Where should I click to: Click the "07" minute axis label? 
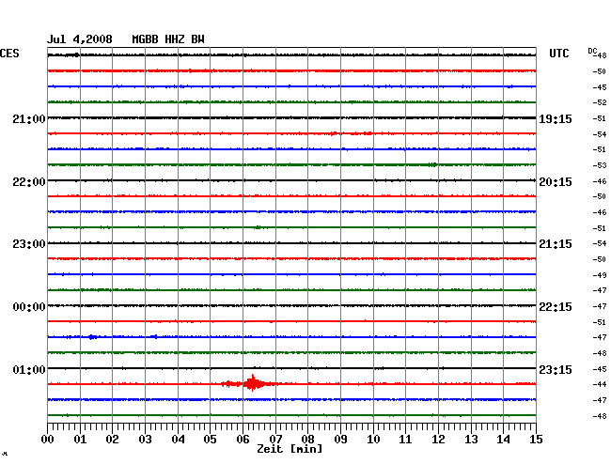click(x=275, y=440)
